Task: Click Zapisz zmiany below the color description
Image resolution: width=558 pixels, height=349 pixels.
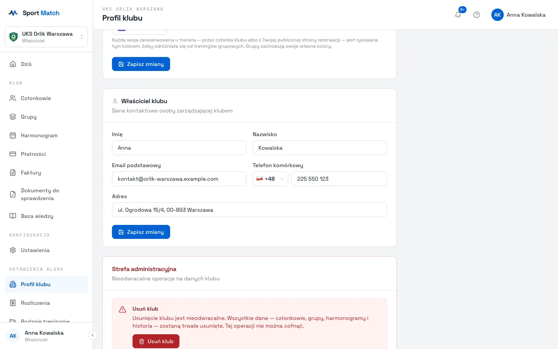Action: [x=141, y=64]
